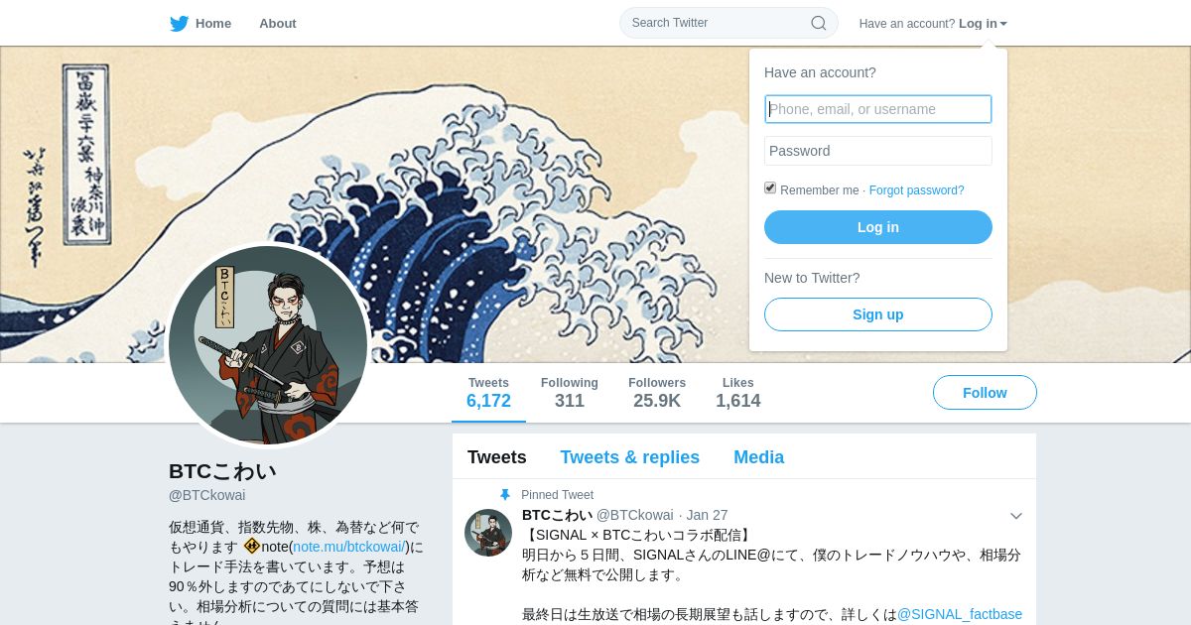Click the pinned tweet pin icon
Screen dimensions: 1191x625
505,495
